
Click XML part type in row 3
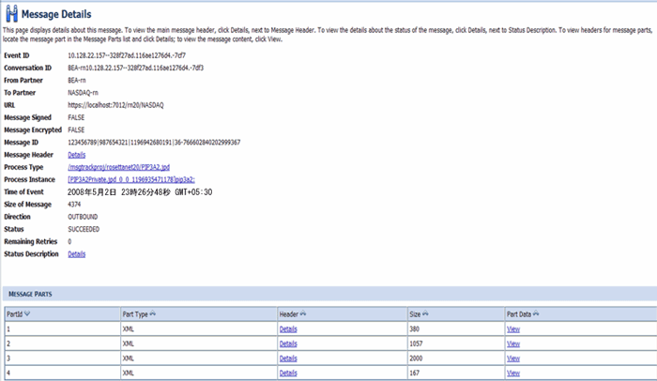point(129,358)
